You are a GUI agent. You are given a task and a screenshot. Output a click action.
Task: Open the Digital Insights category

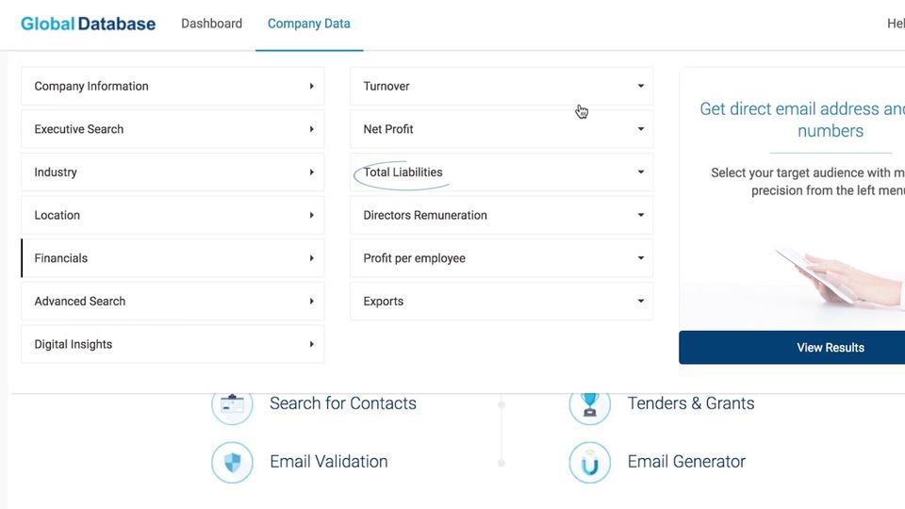coord(173,344)
